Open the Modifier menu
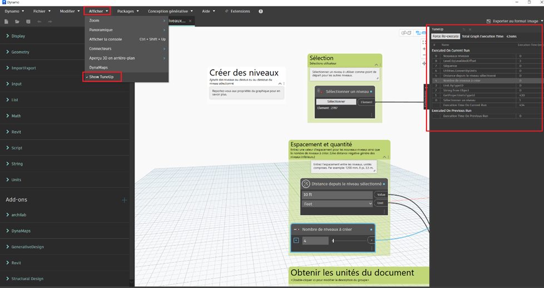This screenshot has height=288, width=544. click(70, 11)
